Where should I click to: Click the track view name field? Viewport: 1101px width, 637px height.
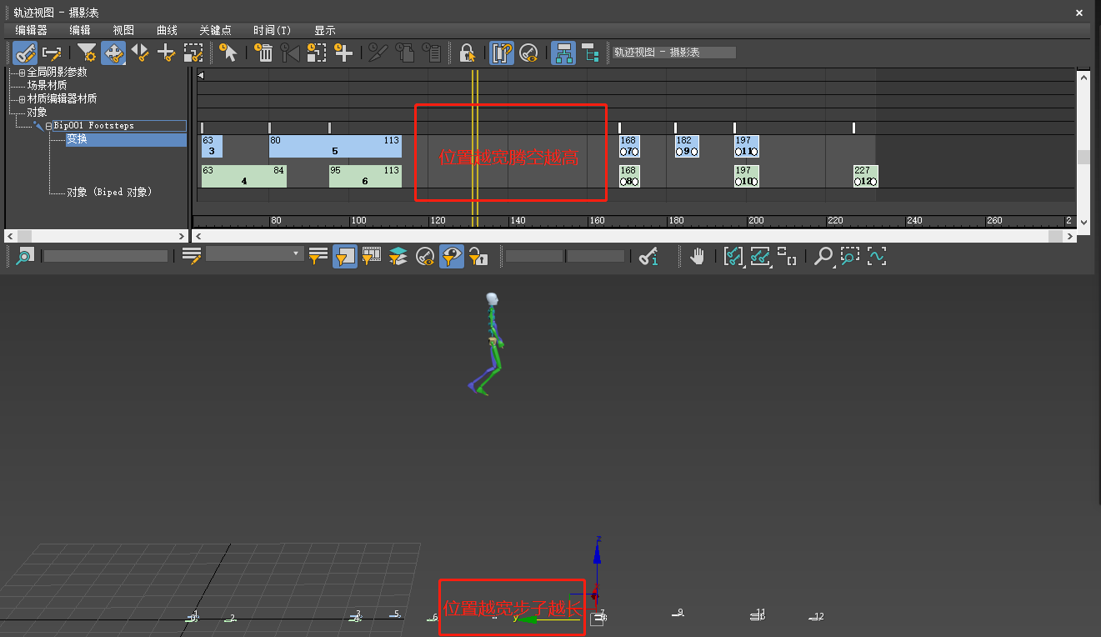coord(674,53)
